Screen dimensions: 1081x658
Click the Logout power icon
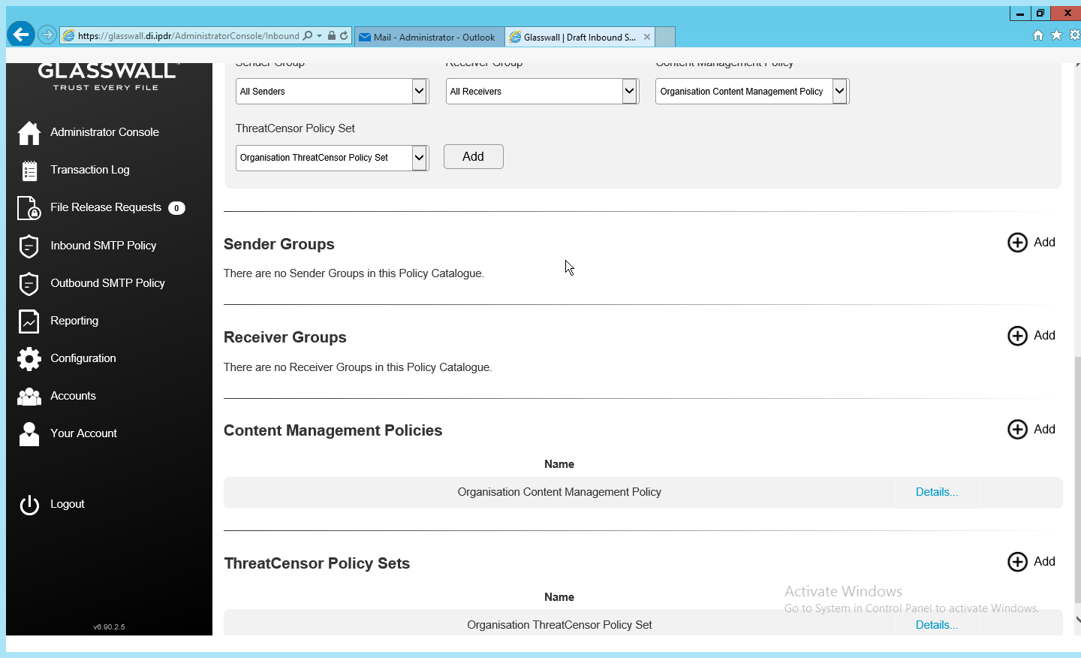(x=29, y=505)
